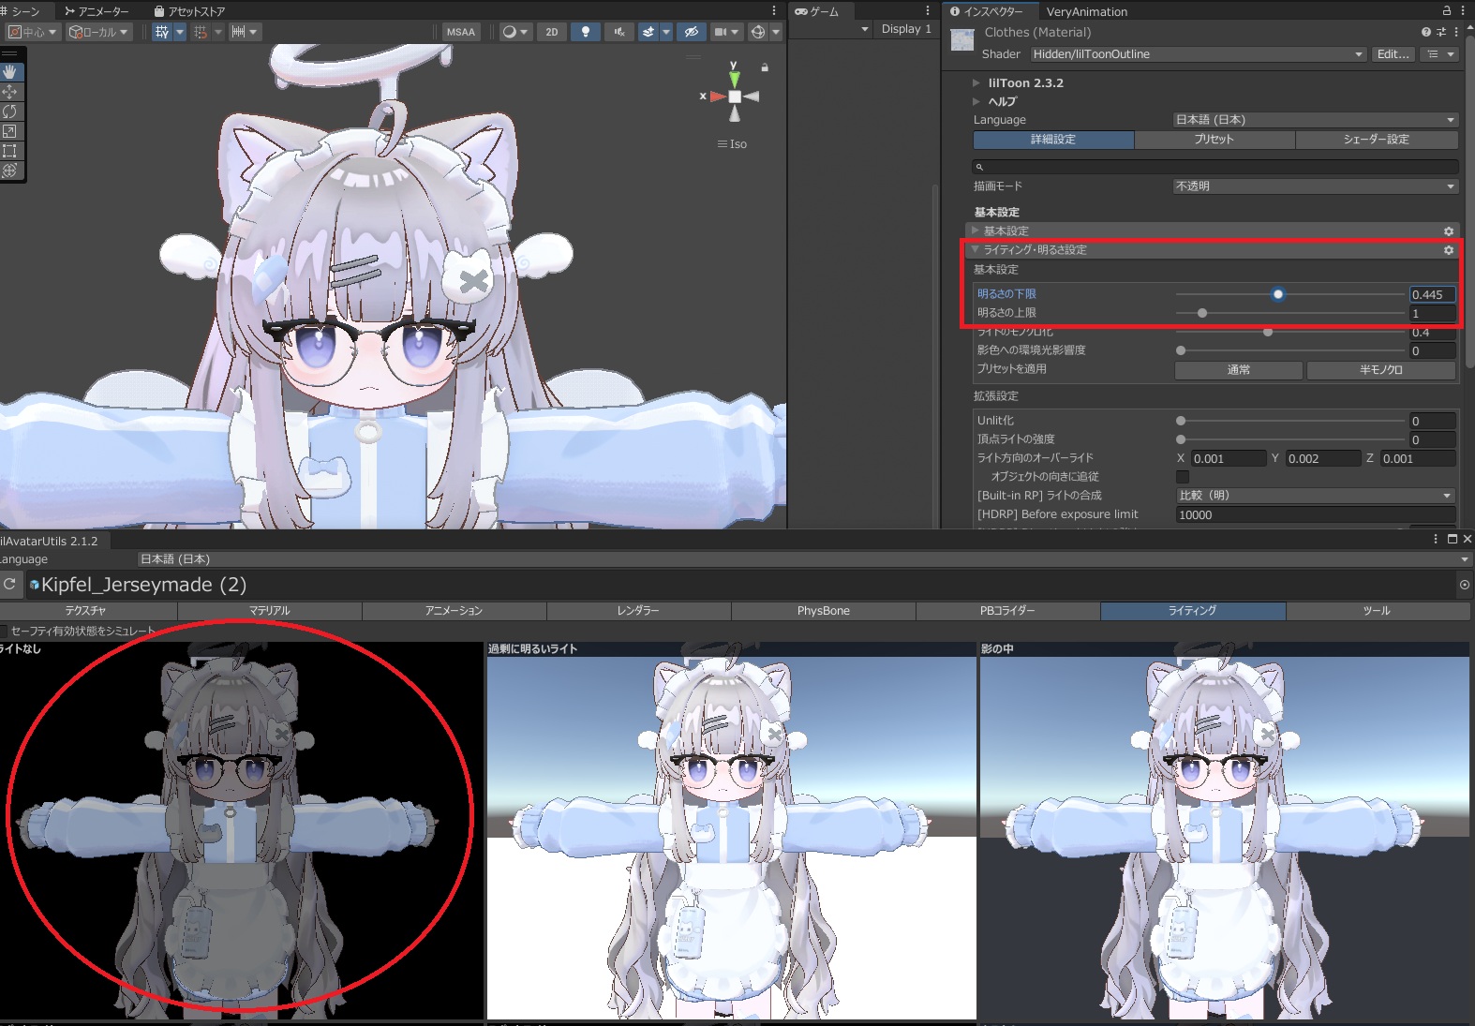This screenshot has width=1475, height=1026.
Task: Click the inspector lock icon
Action: point(1447,11)
